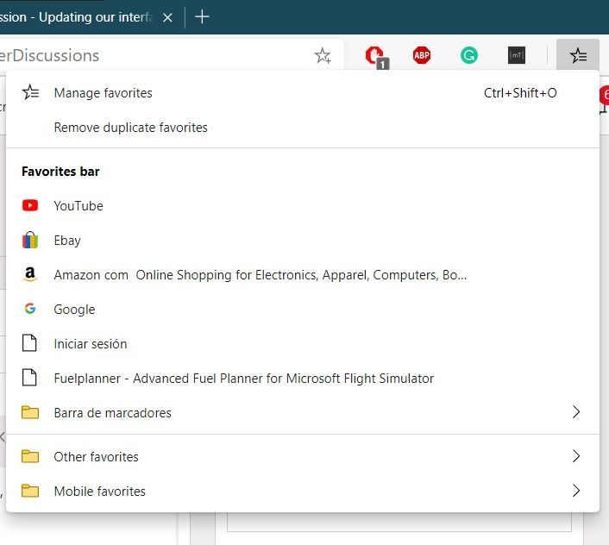Click the dark mT extension icon
This screenshot has height=545, width=609.
(x=517, y=55)
